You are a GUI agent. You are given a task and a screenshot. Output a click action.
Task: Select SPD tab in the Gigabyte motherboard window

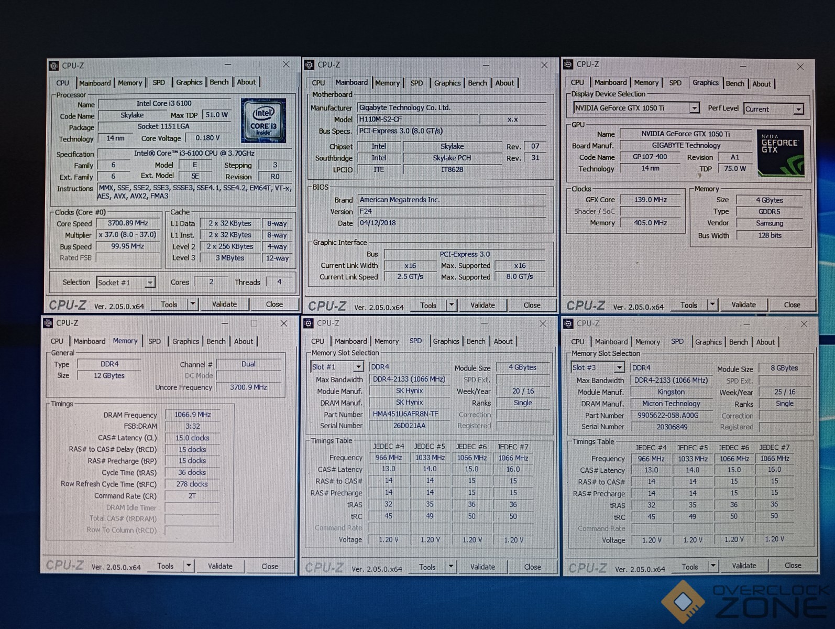[x=416, y=83]
